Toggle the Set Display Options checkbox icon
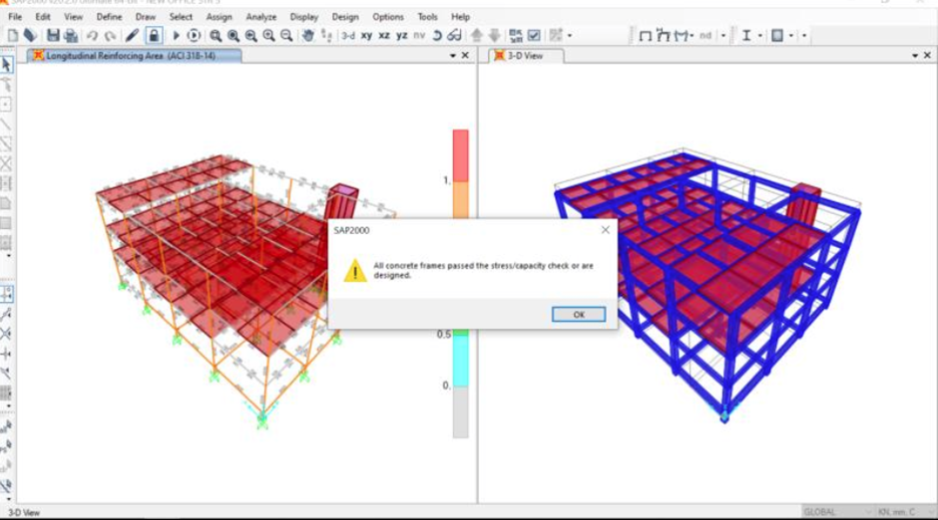 tap(534, 36)
